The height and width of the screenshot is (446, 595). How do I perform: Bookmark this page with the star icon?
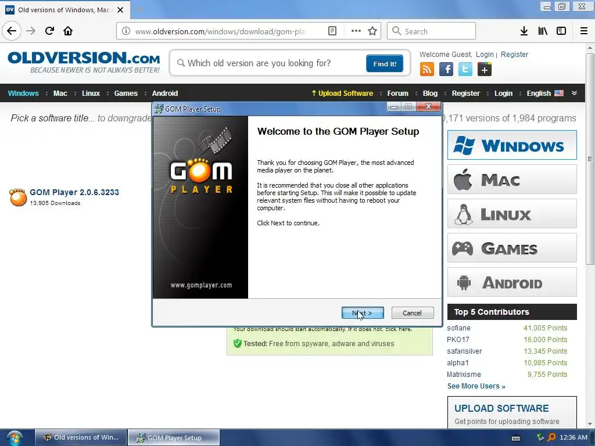pos(372,31)
